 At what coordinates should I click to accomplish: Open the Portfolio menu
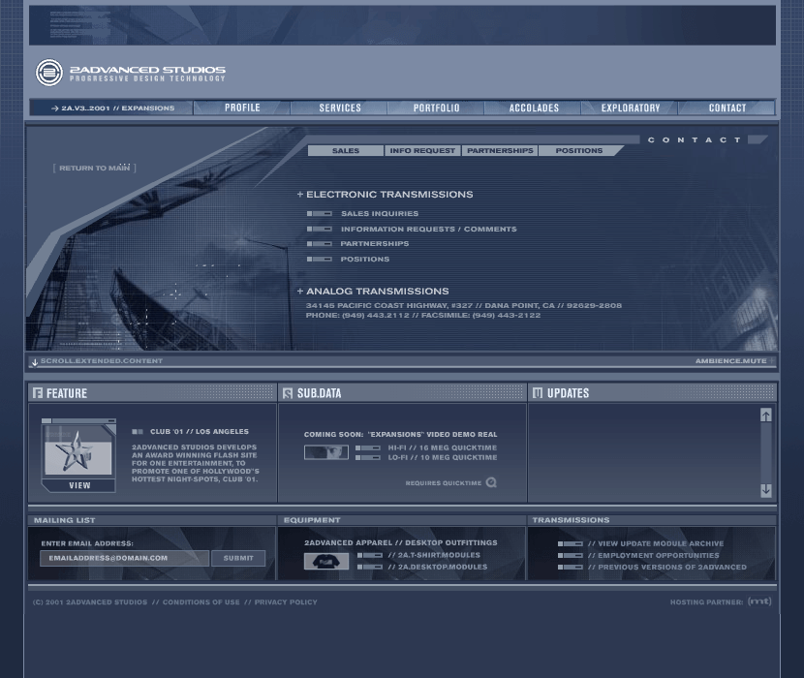[x=436, y=108]
